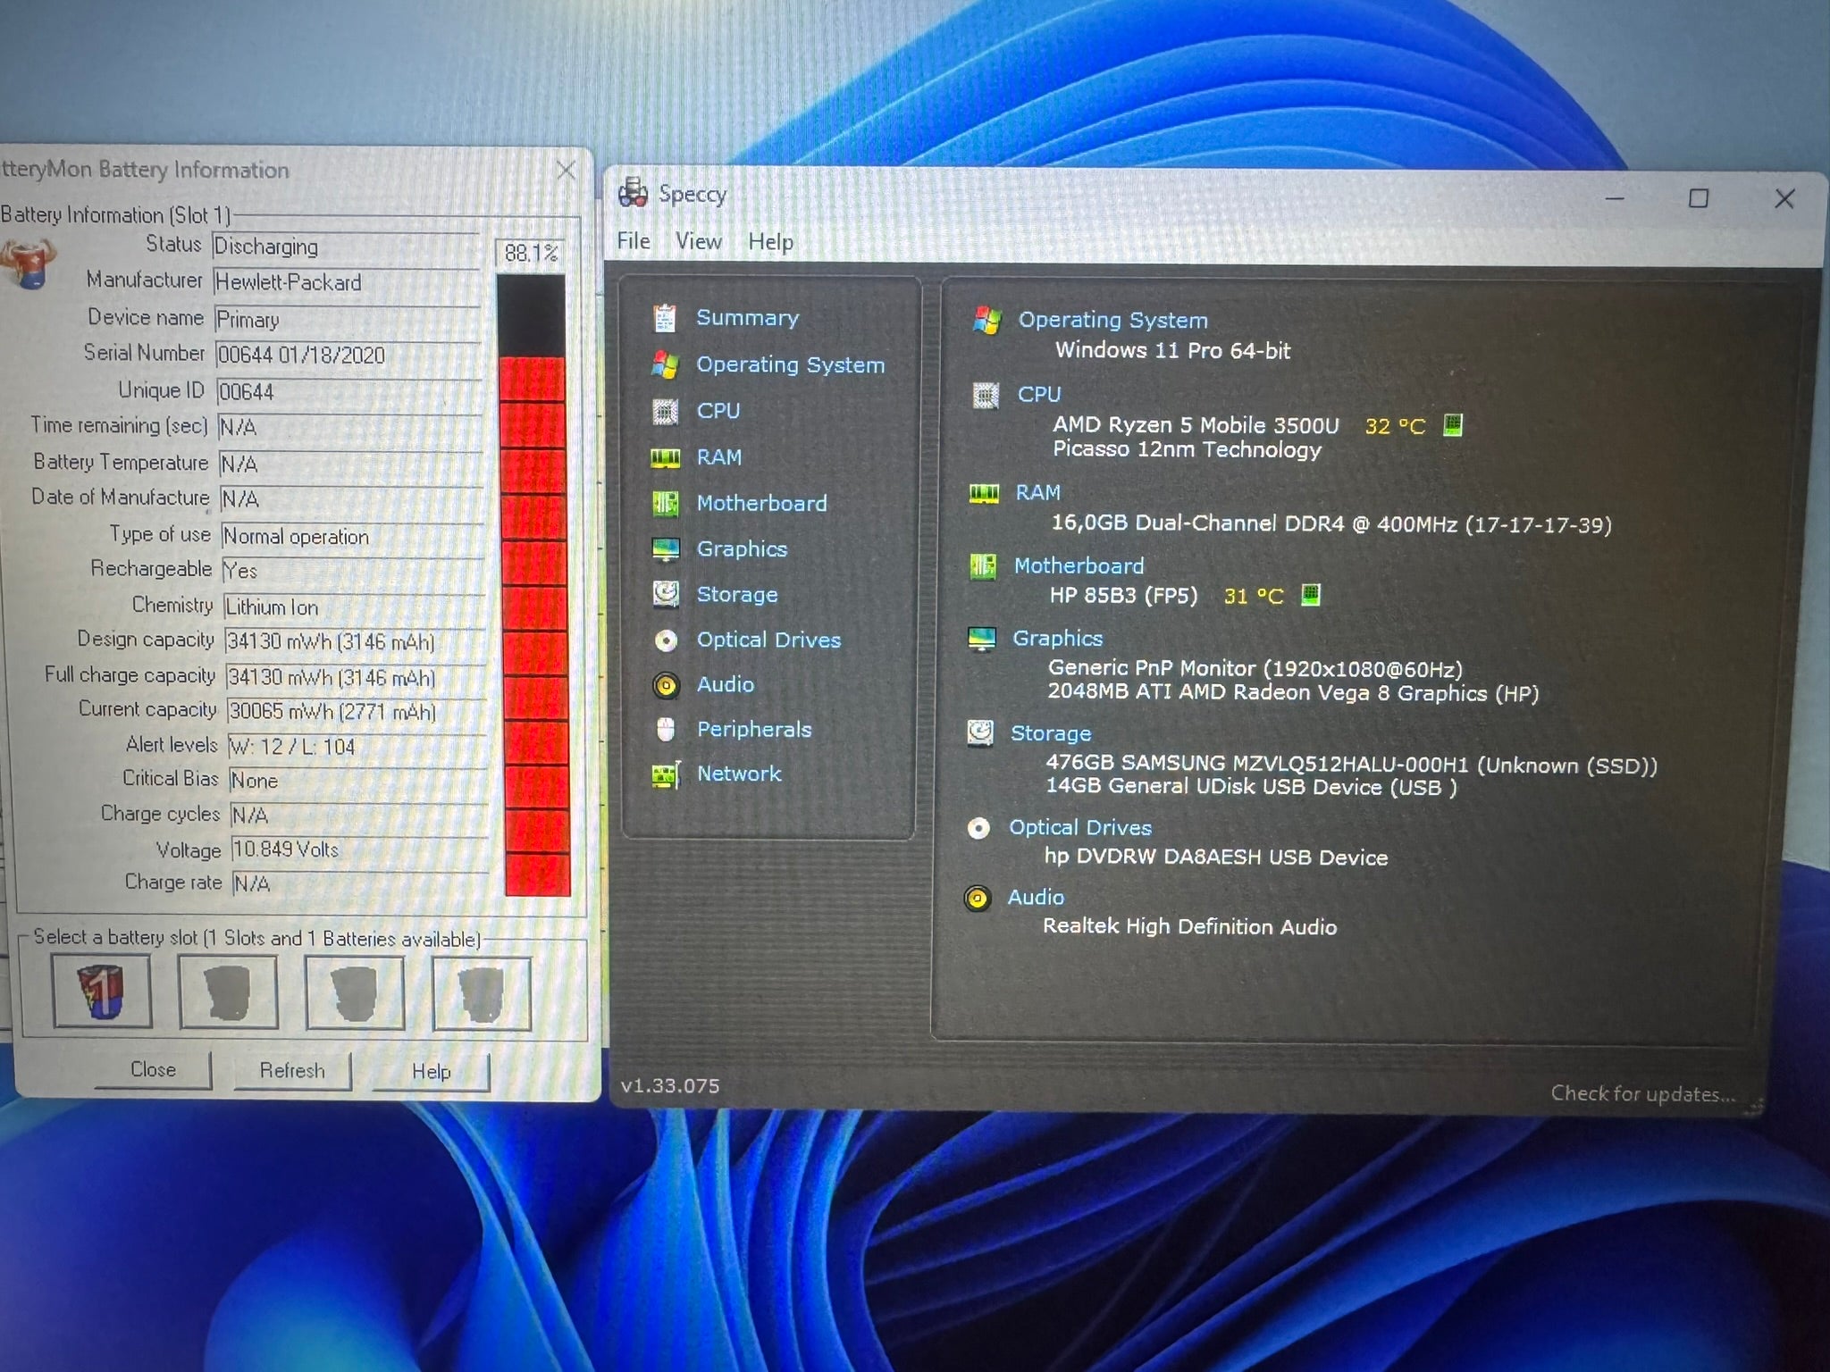
Task: Click the BatteryMon battery mascot icon
Action: pos(29,264)
